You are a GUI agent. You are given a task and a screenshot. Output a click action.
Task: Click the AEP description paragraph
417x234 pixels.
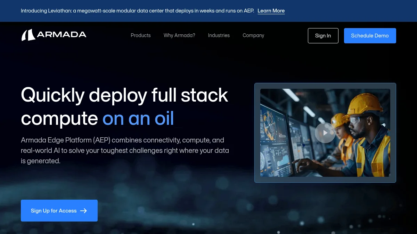click(125, 150)
